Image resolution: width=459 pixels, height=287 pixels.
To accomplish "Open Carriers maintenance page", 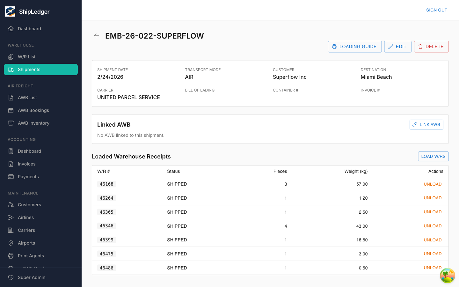I will (x=41, y=230).
